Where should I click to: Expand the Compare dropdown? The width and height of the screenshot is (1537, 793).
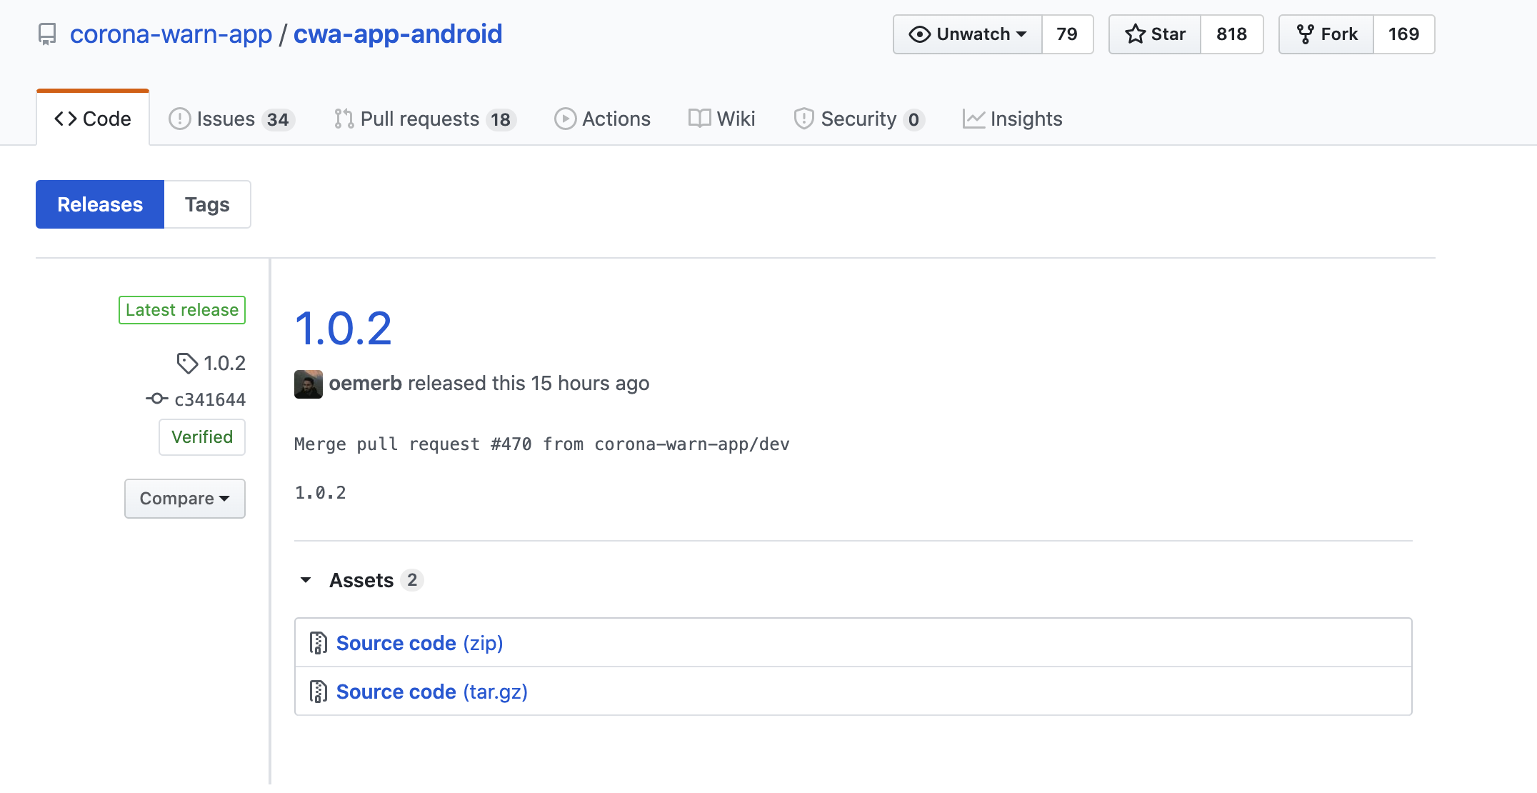tap(184, 498)
